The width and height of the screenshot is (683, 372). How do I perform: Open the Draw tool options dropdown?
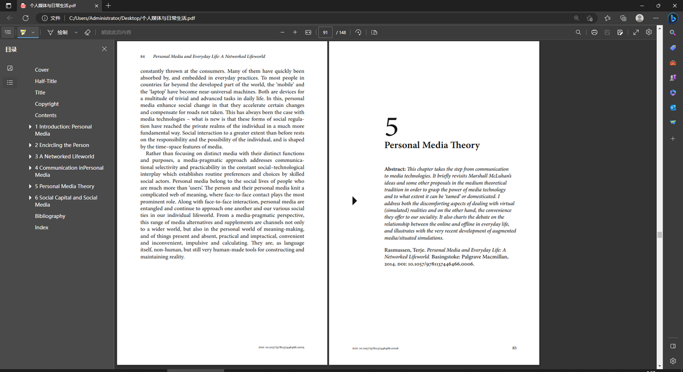pos(76,32)
